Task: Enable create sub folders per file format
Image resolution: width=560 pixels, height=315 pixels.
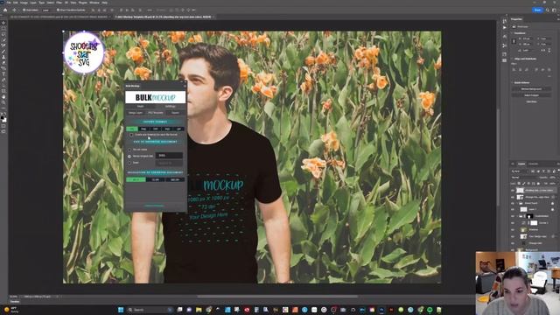Action: coord(131,135)
